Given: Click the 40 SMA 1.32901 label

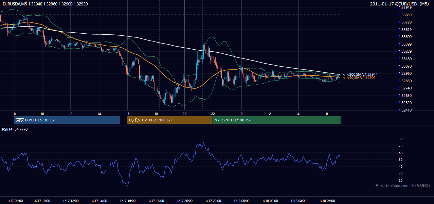Looking at the screenshot, I should (x=359, y=78).
